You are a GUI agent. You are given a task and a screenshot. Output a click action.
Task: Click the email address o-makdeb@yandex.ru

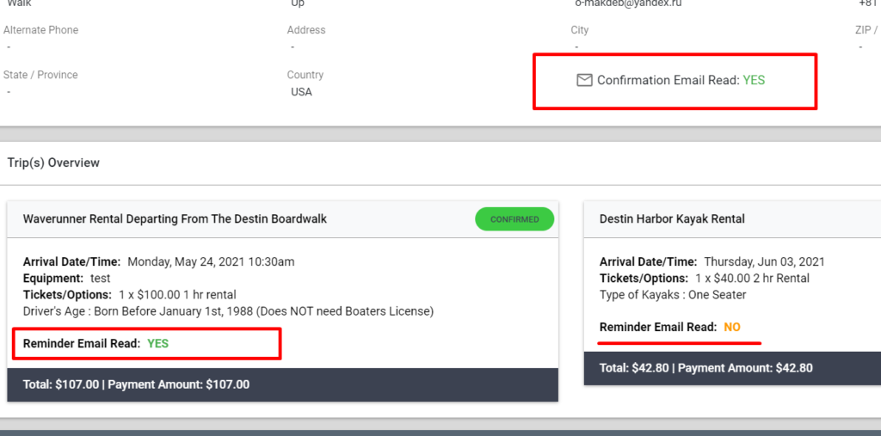point(626,3)
